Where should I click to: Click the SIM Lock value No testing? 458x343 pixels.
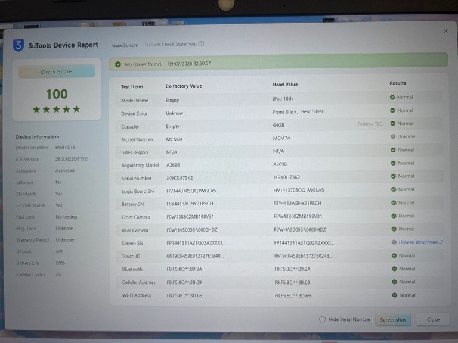[x=66, y=217]
